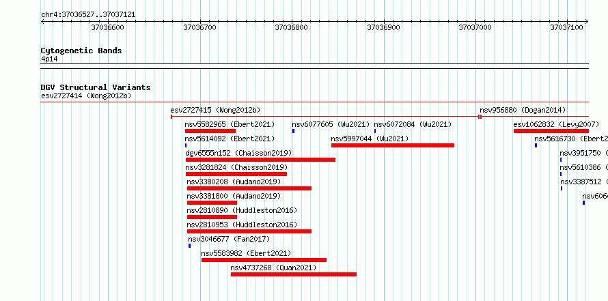Click the blue marker under nsv3951750
608x301 pixels.
point(561,160)
